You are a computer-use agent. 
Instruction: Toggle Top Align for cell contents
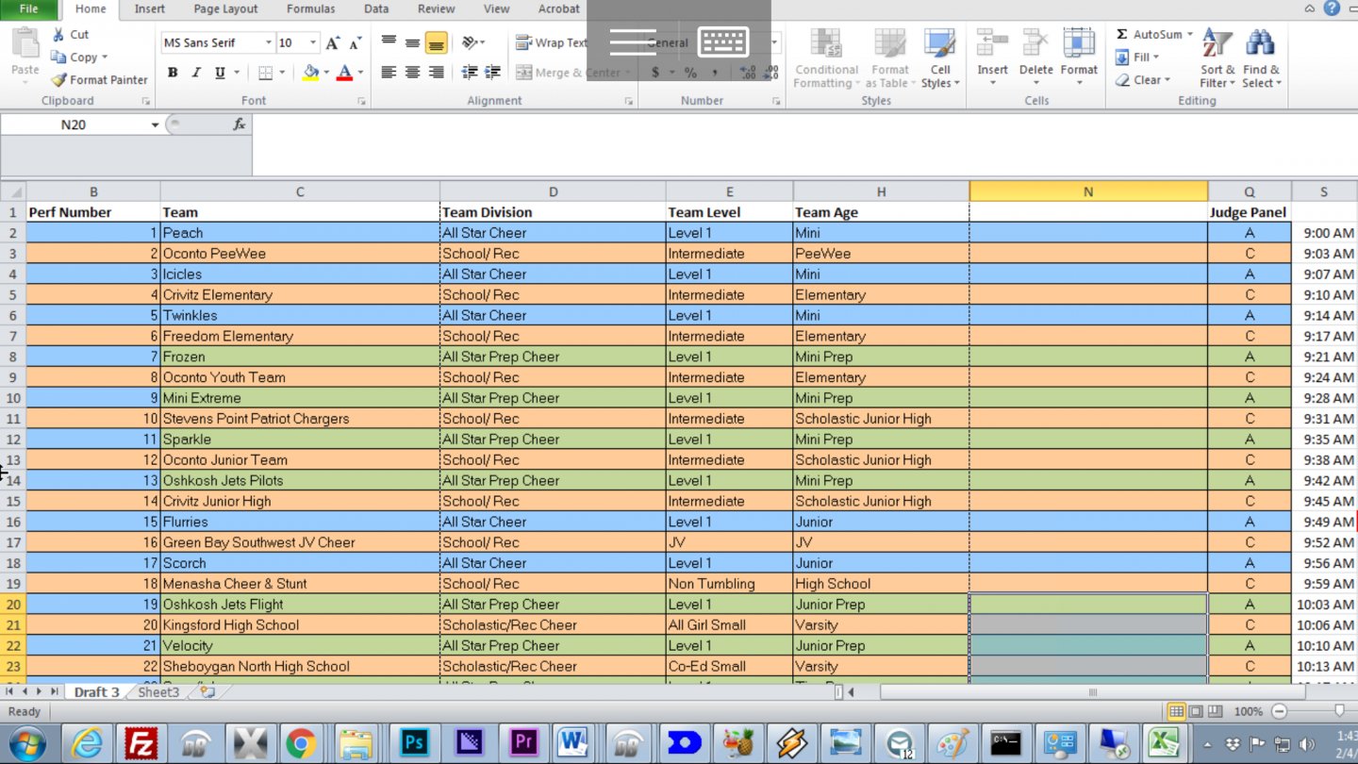[x=389, y=42]
